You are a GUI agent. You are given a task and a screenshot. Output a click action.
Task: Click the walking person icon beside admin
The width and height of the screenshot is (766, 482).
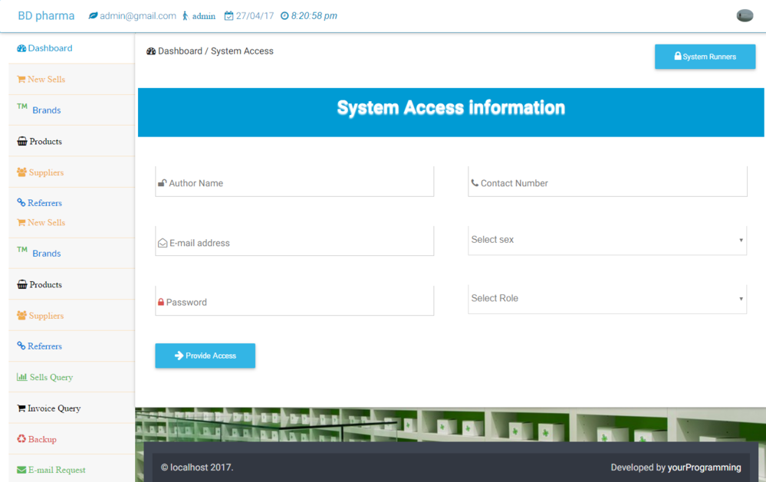tap(185, 16)
